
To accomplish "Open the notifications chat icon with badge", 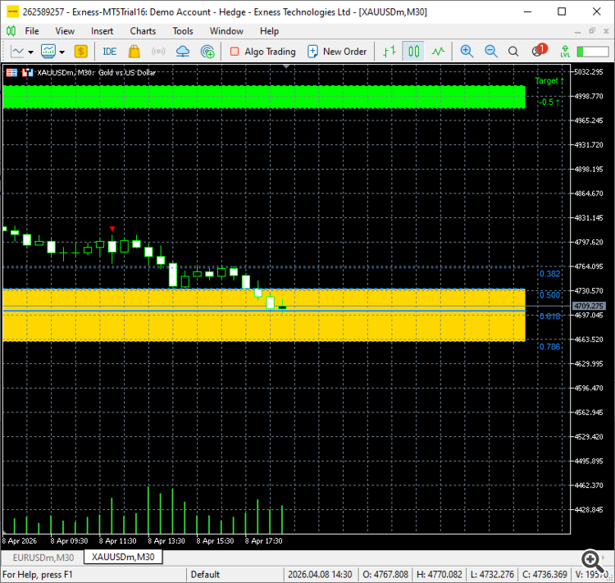I will click(540, 51).
